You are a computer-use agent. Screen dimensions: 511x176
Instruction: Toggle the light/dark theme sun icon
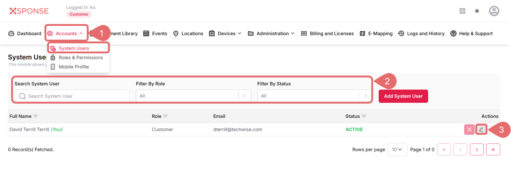coord(477,11)
